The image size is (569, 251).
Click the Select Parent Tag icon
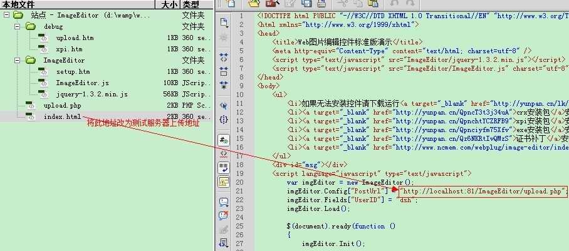point(224,106)
